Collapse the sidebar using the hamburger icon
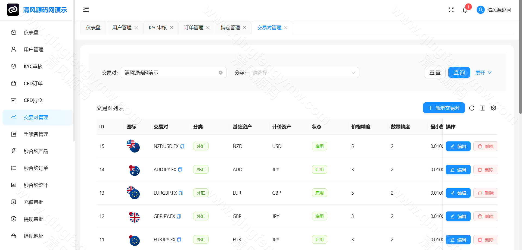Viewport: 522px width, 250px height. point(86,10)
